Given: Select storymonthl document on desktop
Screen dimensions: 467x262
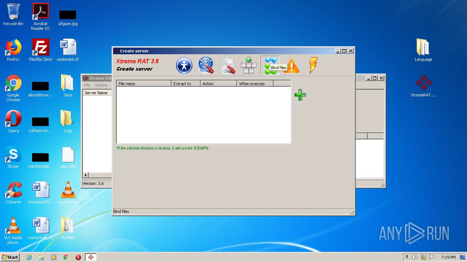Looking at the screenshot, I should pos(40,193).
